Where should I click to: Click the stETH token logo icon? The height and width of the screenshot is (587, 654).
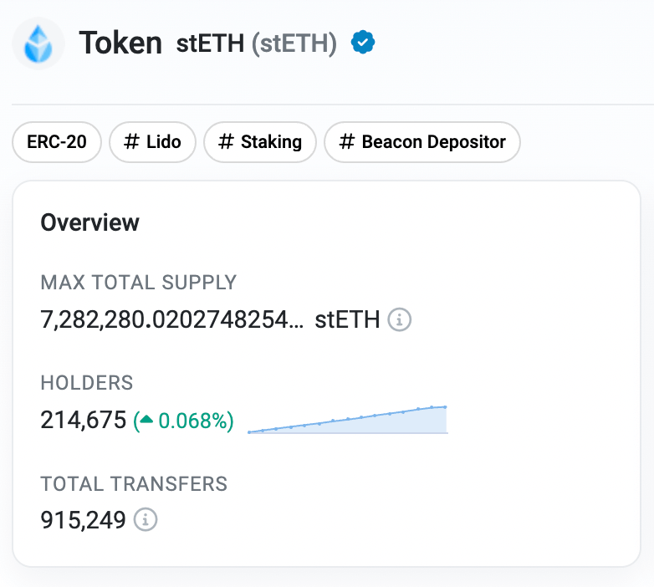tap(38, 43)
